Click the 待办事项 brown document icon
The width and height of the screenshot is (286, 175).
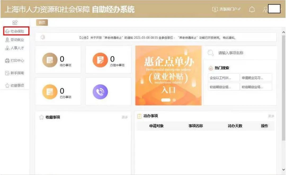pyautogui.click(x=50, y=60)
